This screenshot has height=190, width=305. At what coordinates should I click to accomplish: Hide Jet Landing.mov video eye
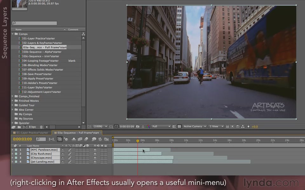[x=95, y=162]
